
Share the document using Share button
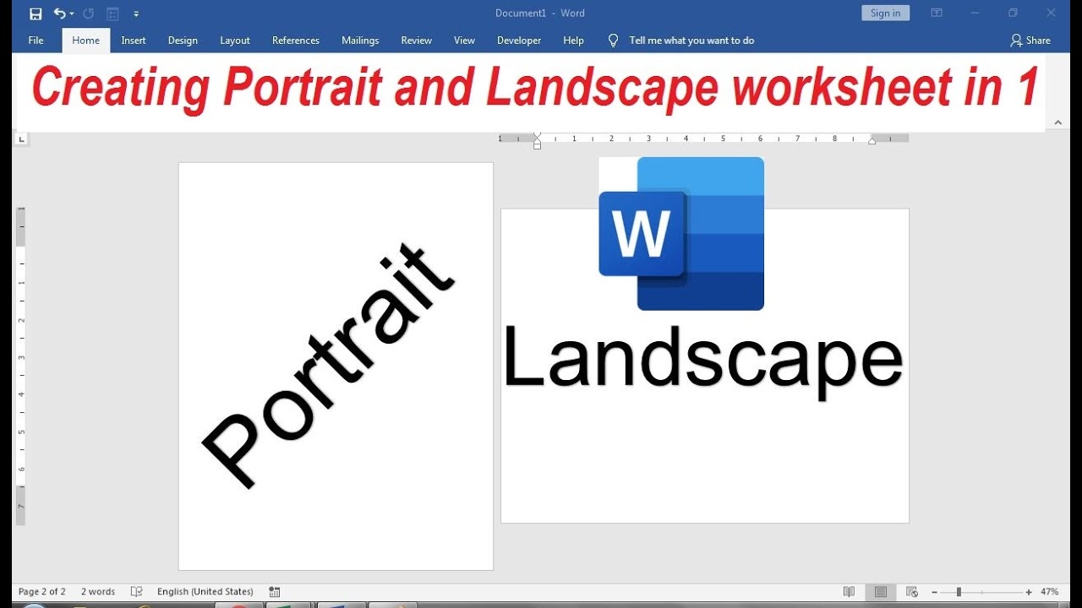pyautogui.click(x=1030, y=41)
